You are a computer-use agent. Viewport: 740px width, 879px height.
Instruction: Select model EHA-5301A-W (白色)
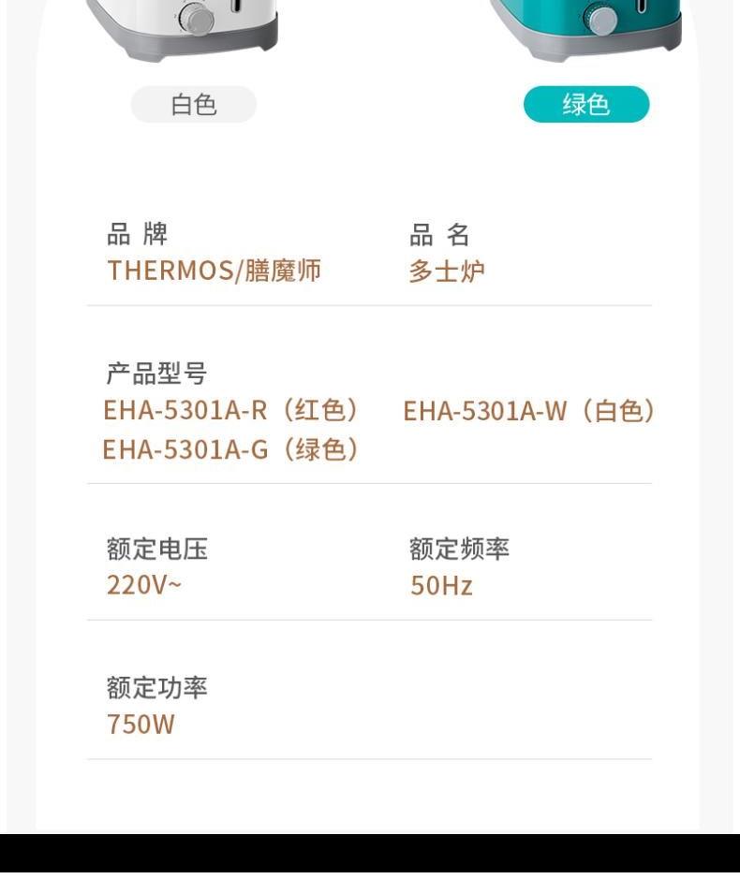click(529, 411)
